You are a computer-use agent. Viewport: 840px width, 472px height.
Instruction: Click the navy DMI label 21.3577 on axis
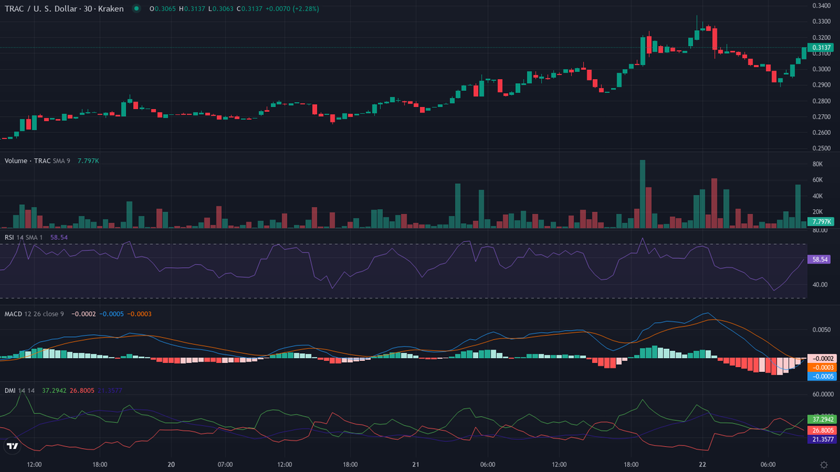pos(822,440)
